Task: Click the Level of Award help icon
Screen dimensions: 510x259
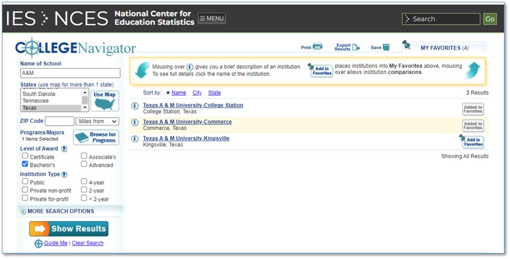Action: coord(64,149)
